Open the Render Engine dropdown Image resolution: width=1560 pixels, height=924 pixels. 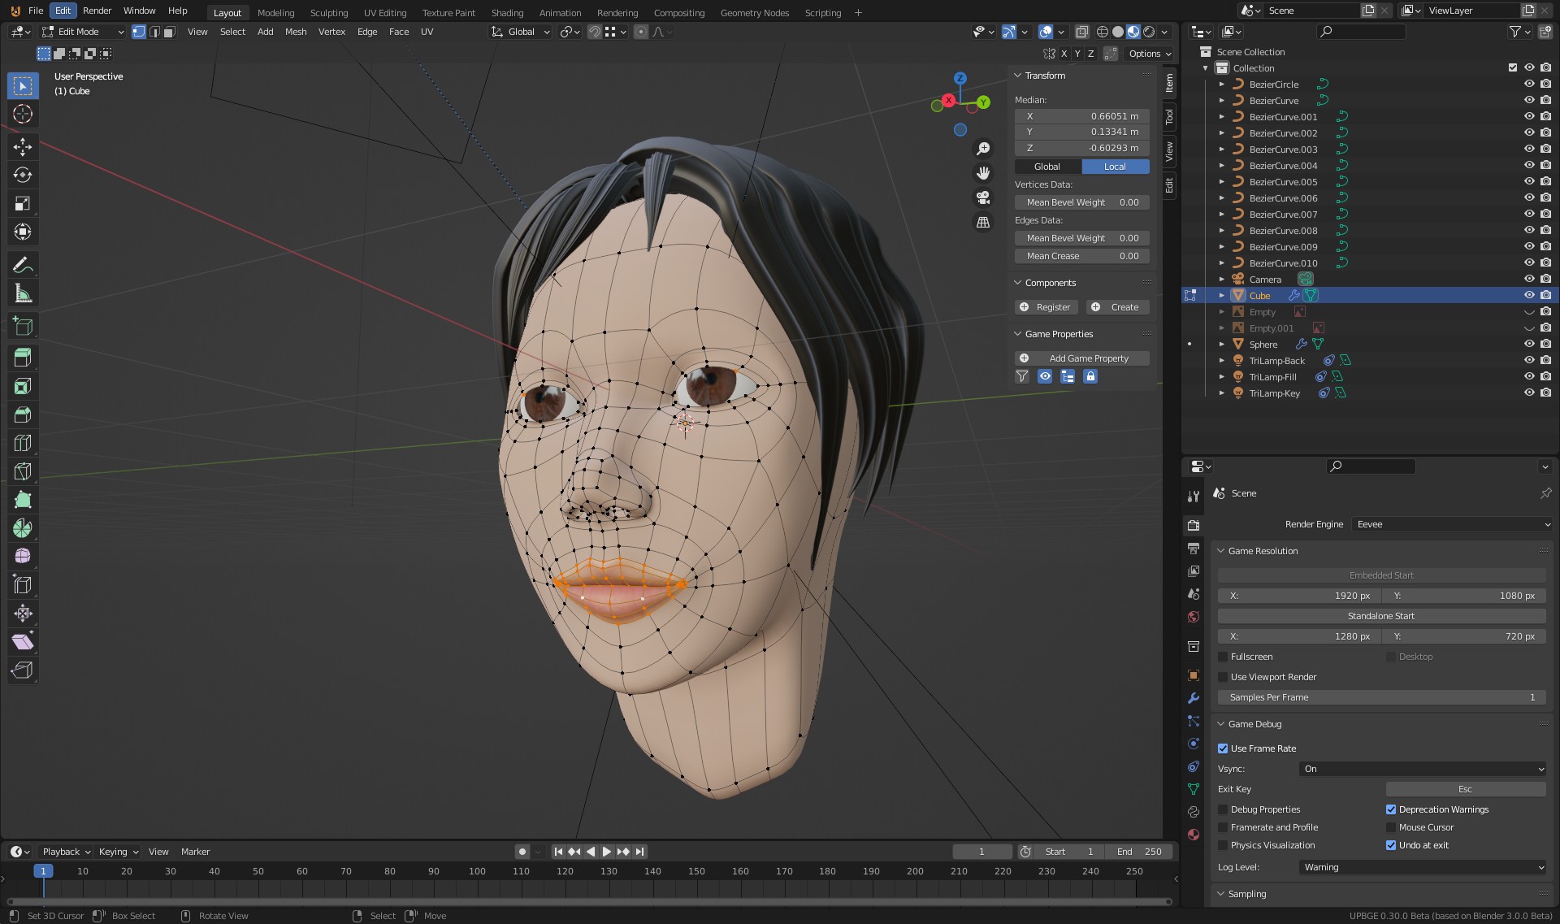point(1453,524)
